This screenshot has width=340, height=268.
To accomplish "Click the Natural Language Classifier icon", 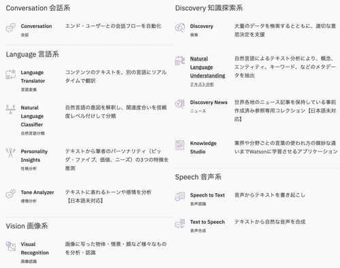I will (10, 110).
